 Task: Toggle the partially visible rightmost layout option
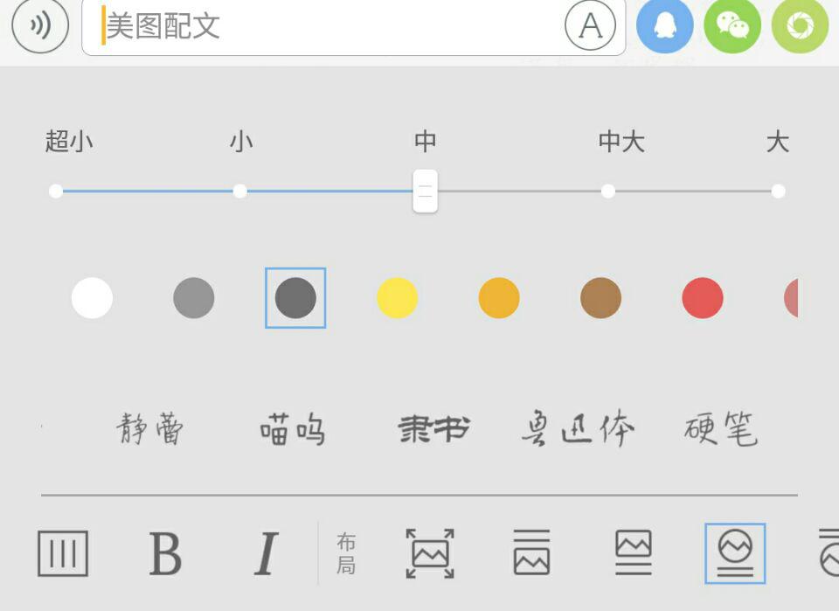pyautogui.click(x=830, y=552)
